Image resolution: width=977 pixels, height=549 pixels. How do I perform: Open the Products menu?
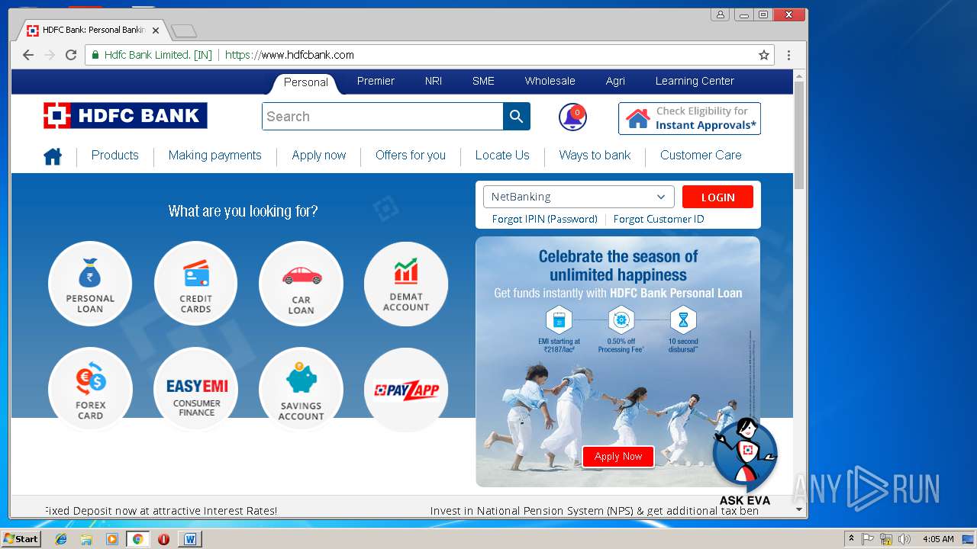[115, 155]
